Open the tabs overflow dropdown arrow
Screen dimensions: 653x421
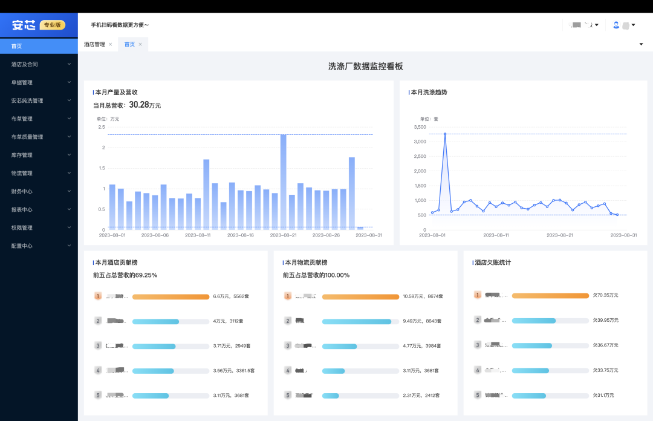[641, 44]
